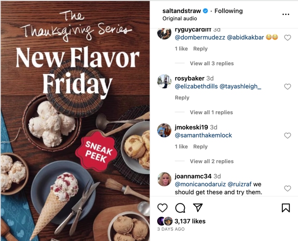Open the three-dot more options menu

(286, 14)
